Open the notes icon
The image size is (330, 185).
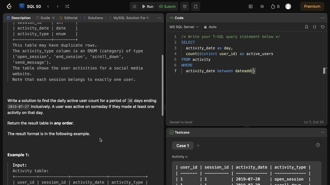tap(195, 7)
